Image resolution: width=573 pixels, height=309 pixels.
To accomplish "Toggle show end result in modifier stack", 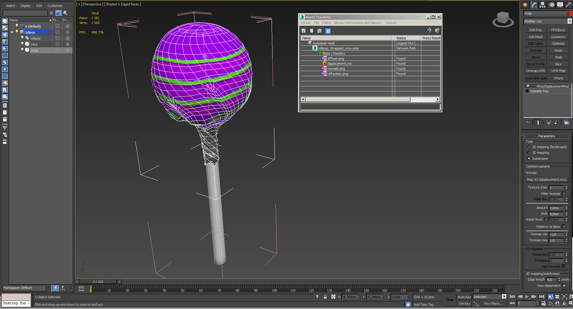I will (538, 122).
